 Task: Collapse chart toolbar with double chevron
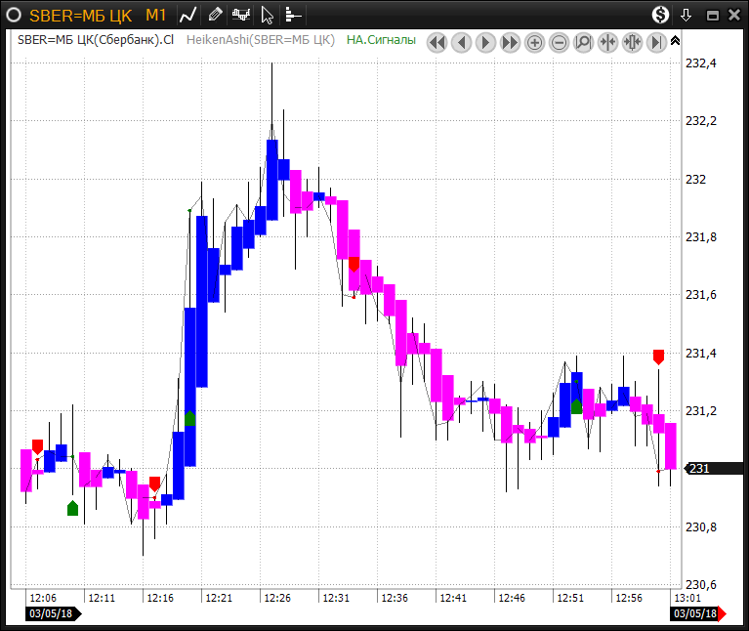[675, 40]
